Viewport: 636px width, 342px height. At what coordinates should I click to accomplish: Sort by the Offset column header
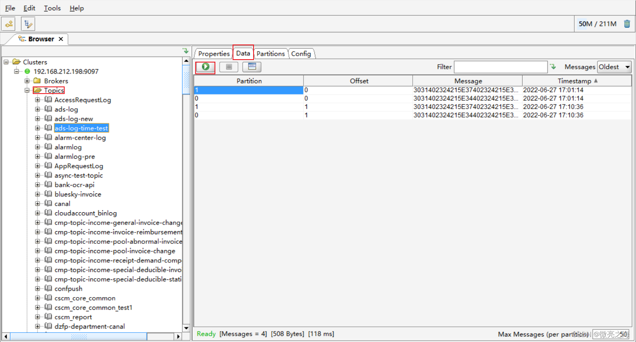click(x=359, y=81)
